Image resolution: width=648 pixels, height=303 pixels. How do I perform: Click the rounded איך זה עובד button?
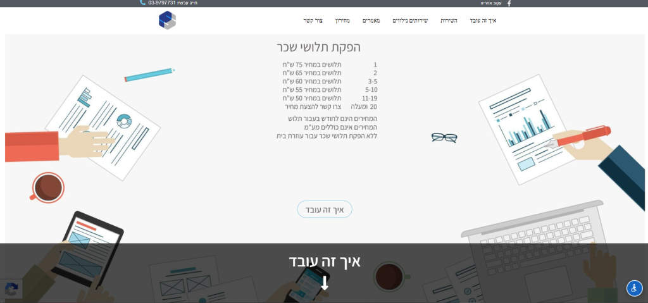click(325, 209)
